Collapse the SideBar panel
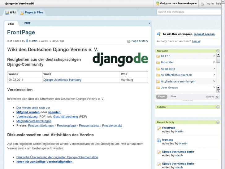 218,107
